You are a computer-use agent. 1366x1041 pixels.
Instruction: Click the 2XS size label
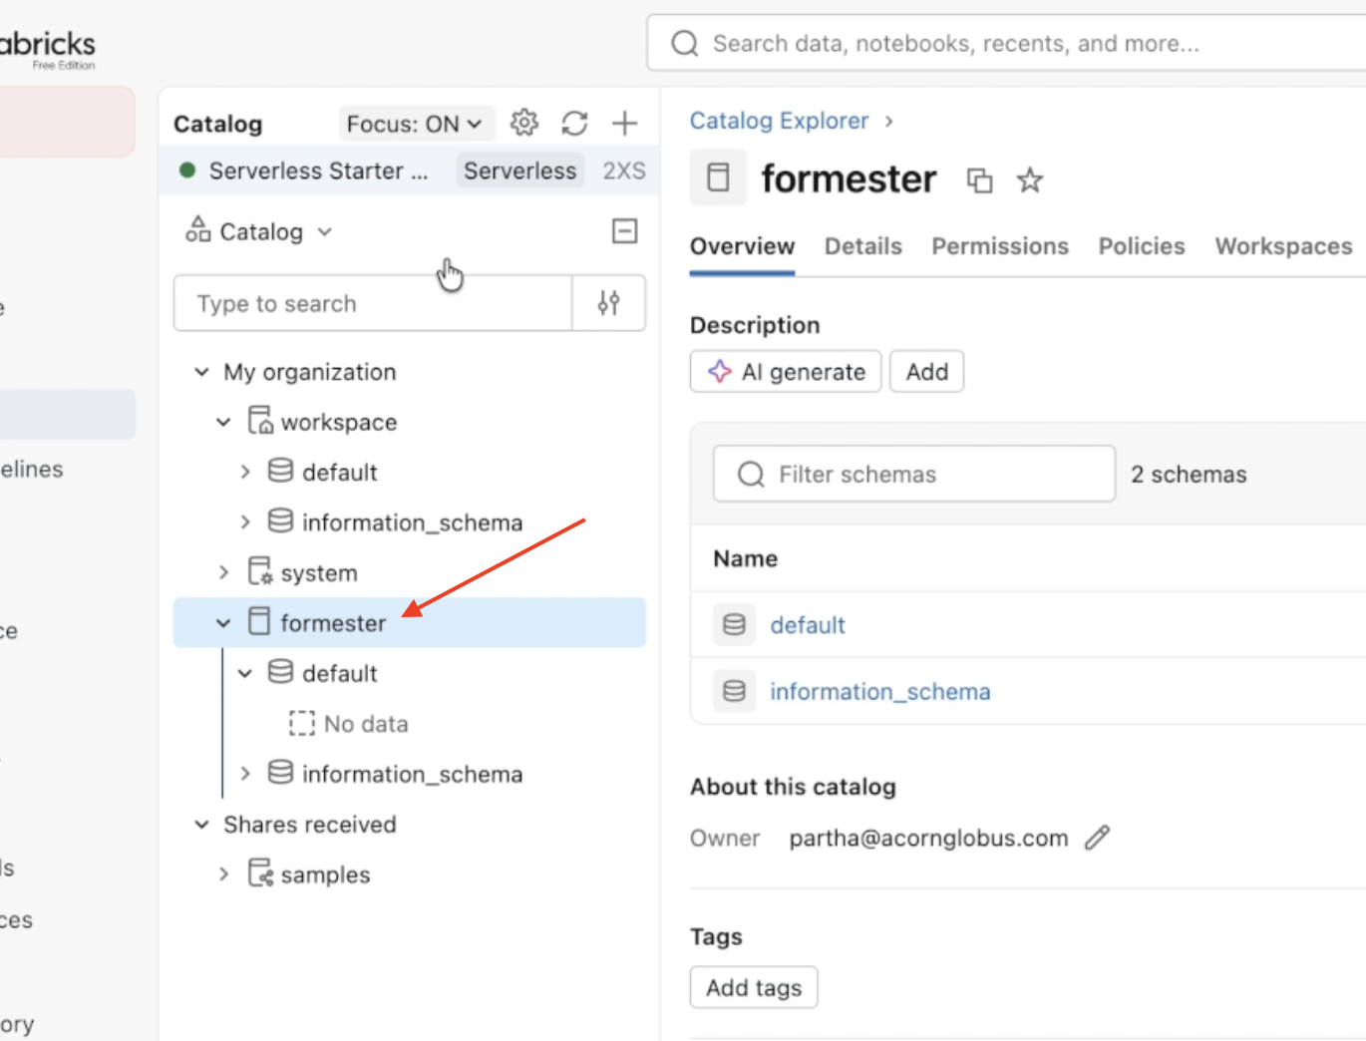click(x=624, y=171)
